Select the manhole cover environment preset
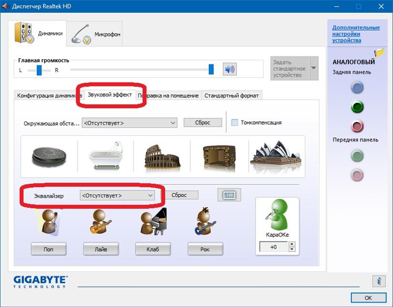The image size is (393, 307). (49, 157)
